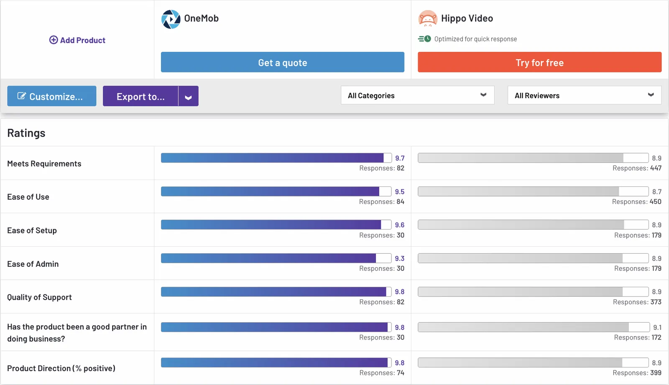Click the Quality of Support row label
669x385 pixels.
39,297
